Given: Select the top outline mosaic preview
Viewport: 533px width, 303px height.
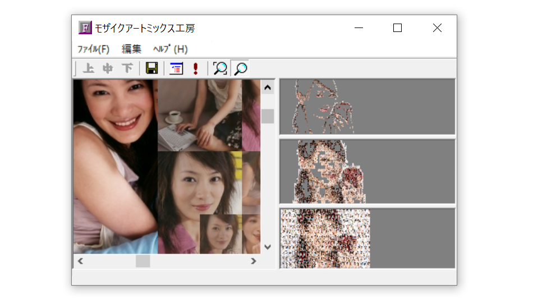Looking at the screenshot, I should [x=367, y=107].
